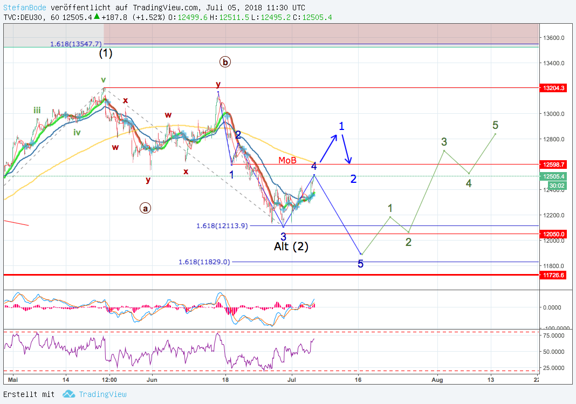This screenshot has height=404, width=576.
Task: Click the 30:02 countdown label
Action: (x=558, y=186)
